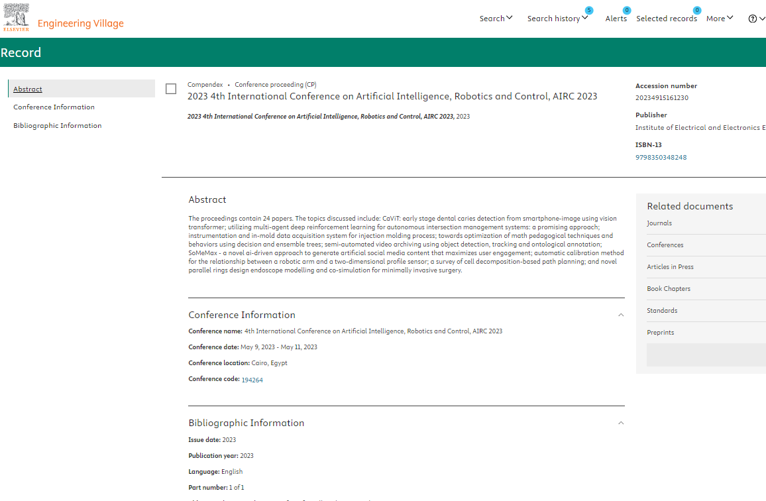Click the Conference date May 9, 2023 line
This screenshot has height=501, width=766.
coord(252,347)
